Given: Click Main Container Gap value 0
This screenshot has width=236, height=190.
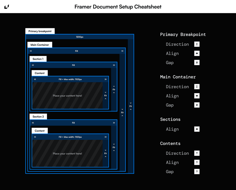Looking at the screenshot, I should pyautogui.click(x=197, y=105).
